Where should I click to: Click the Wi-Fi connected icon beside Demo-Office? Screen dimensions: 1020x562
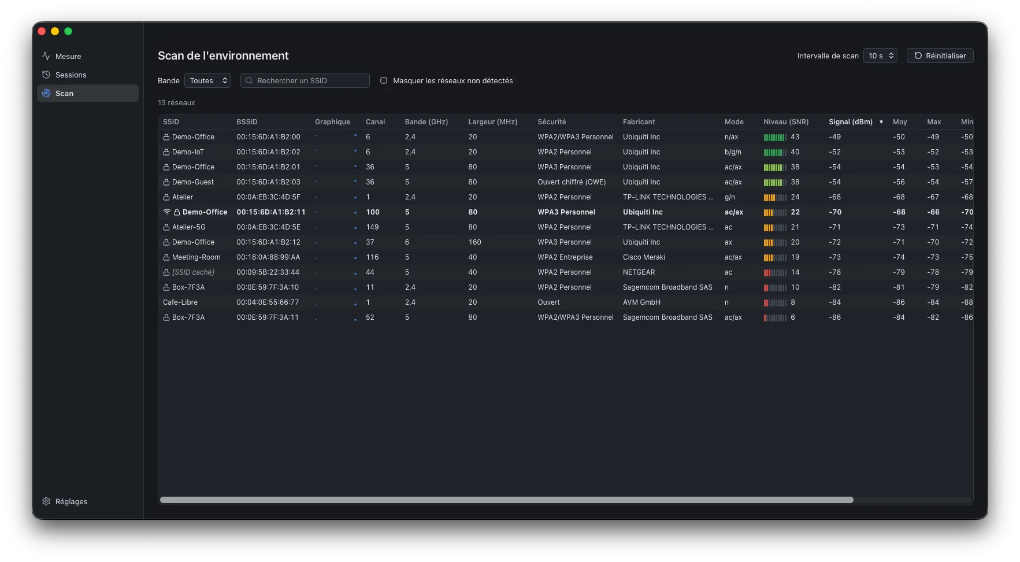pyautogui.click(x=167, y=212)
